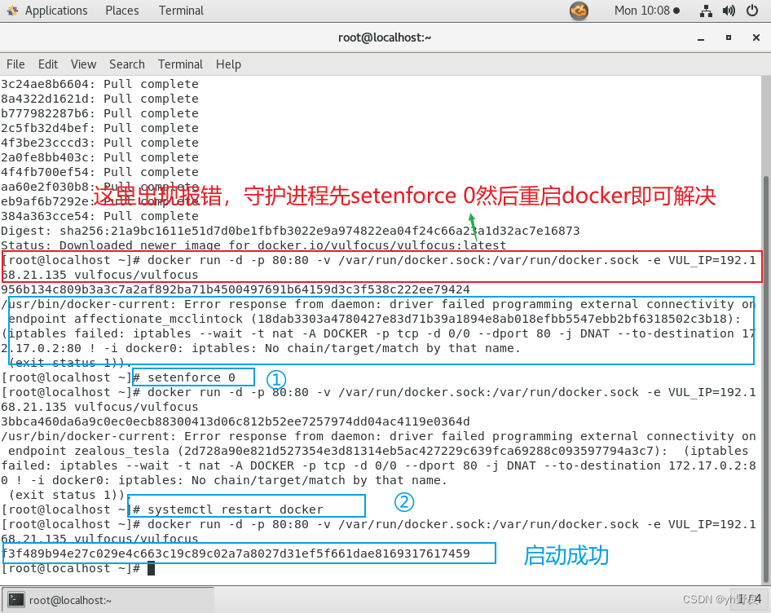The image size is (771, 613).
Task: Click the network status icon in top panel
Action: click(706, 11)
